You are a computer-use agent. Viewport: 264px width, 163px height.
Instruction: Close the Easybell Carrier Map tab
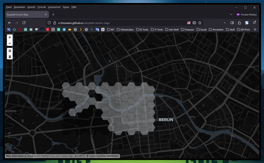(46, 14)
